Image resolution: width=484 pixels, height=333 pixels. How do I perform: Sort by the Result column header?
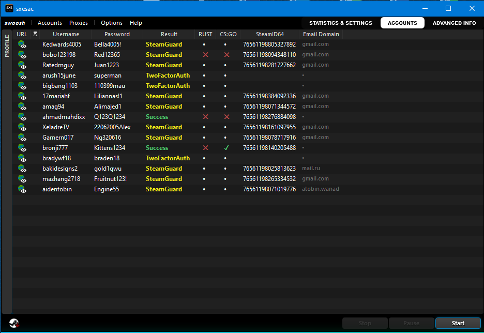point(169,34)
